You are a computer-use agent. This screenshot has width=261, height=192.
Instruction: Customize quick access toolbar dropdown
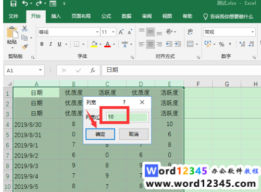click(x=64, y=4)
